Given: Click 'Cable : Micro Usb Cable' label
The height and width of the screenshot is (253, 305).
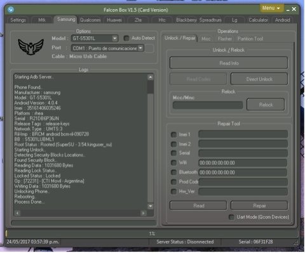Looking at the screenshot, I should [79, 56].
